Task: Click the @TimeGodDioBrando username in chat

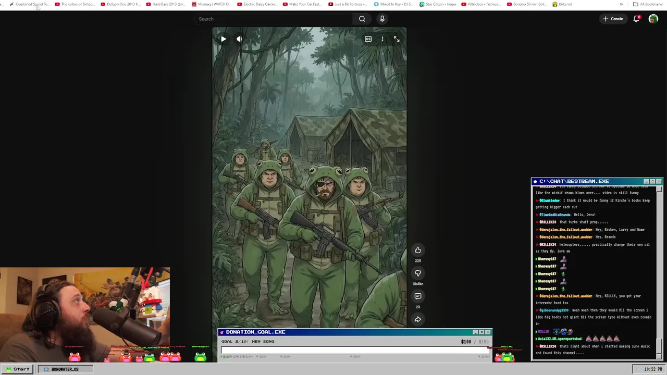Action: [x=554, y=215]
